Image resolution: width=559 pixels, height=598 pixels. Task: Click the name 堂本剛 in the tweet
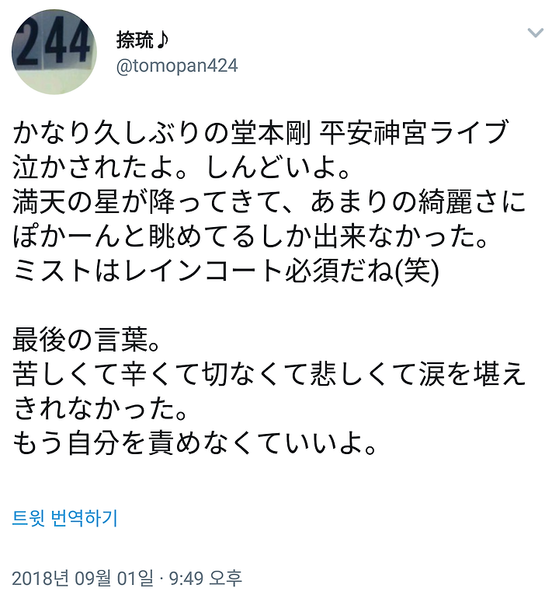pos(271,133)
